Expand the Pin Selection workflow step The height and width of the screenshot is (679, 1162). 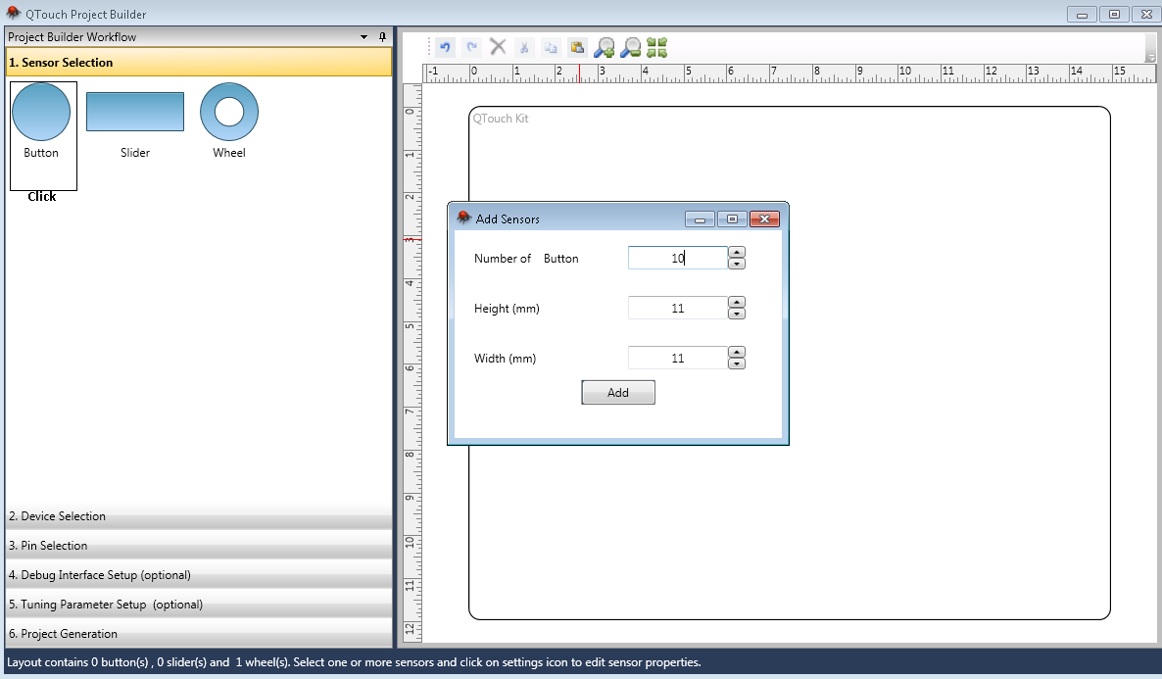198,546
